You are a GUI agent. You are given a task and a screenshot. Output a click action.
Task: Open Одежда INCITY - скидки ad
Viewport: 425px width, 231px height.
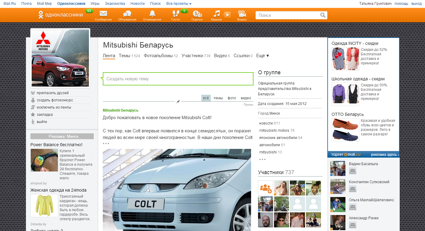(355, 43)
